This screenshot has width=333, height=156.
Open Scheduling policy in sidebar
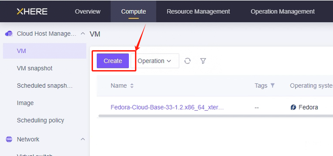(x=40, y=120)
